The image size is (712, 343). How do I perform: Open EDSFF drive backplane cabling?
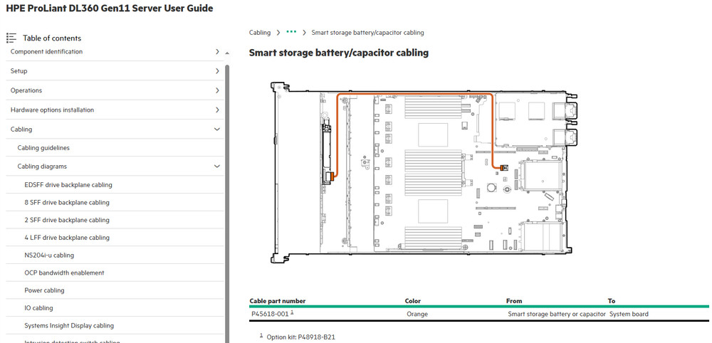point(68,185)
